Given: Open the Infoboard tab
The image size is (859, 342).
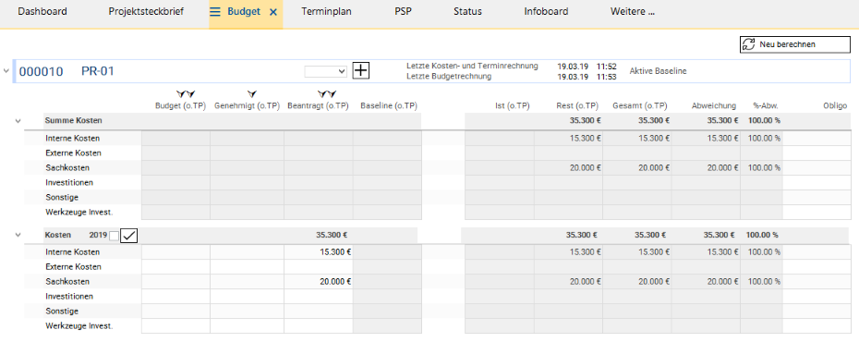Looking at the screenshot, I should tap(546, 11).
